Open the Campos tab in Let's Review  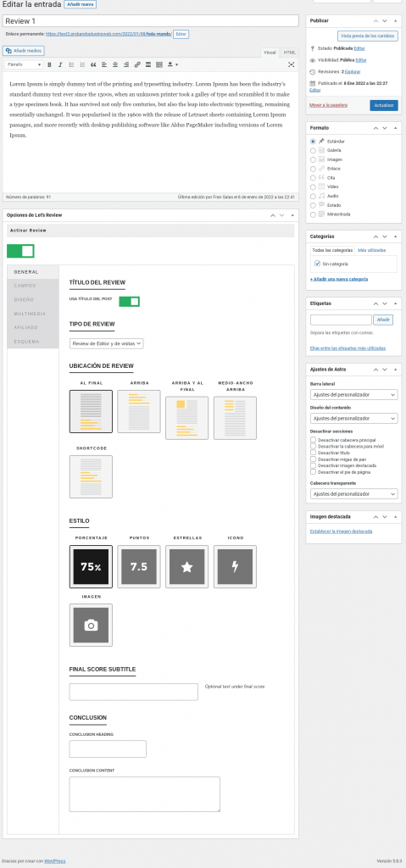coord(33,286)
